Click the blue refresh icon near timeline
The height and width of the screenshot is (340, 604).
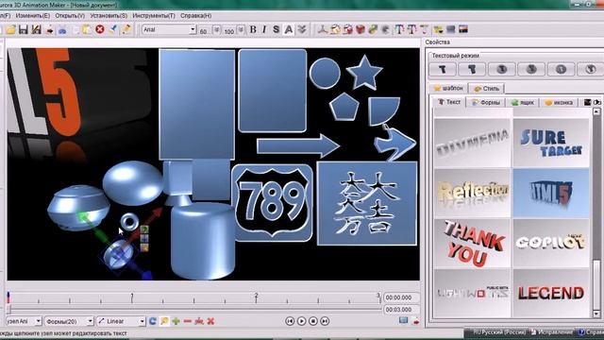(153, 321)
